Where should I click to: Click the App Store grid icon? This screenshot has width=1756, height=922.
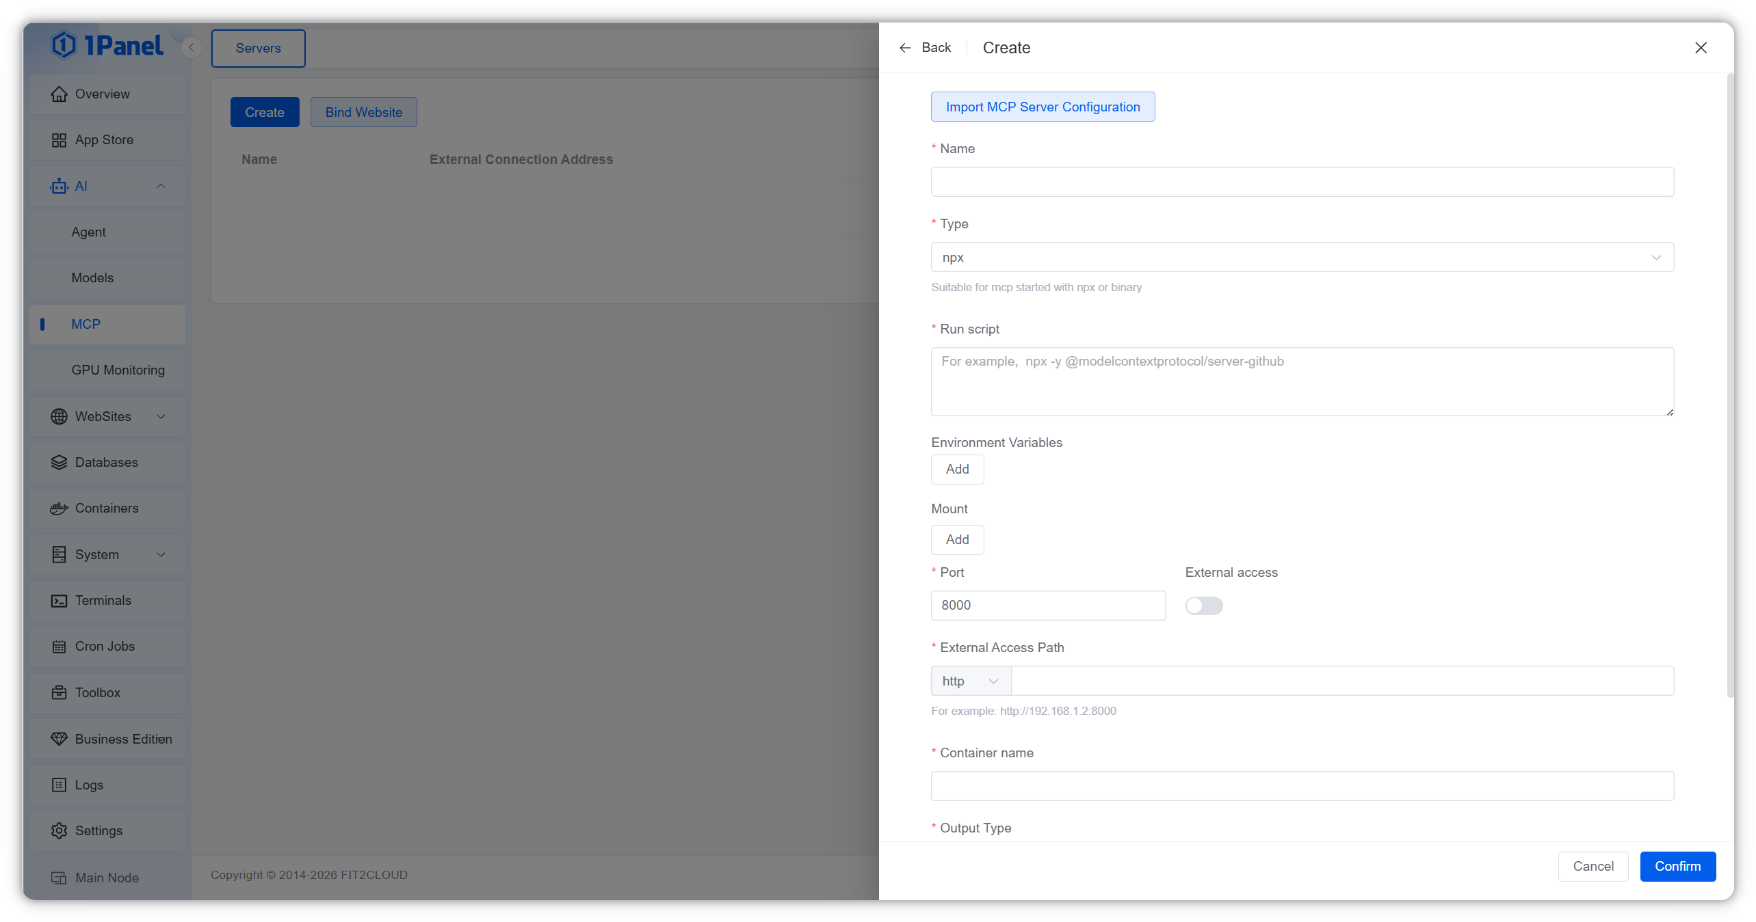click(59, 140)
